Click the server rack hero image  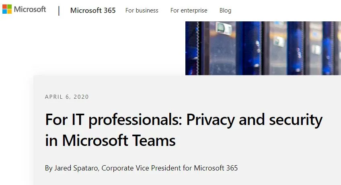coord(263,48)
